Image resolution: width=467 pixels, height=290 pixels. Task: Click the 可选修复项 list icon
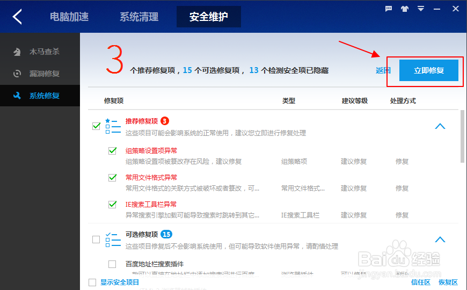tap(113, 240)
